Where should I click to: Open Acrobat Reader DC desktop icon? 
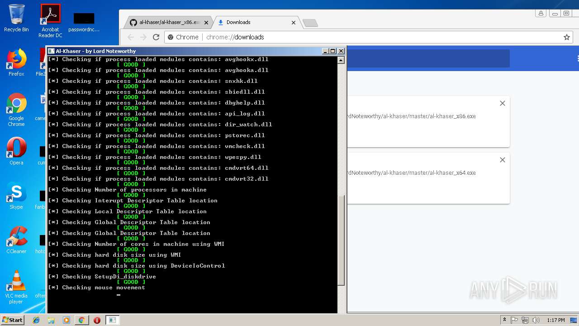(x=50, y=21)
